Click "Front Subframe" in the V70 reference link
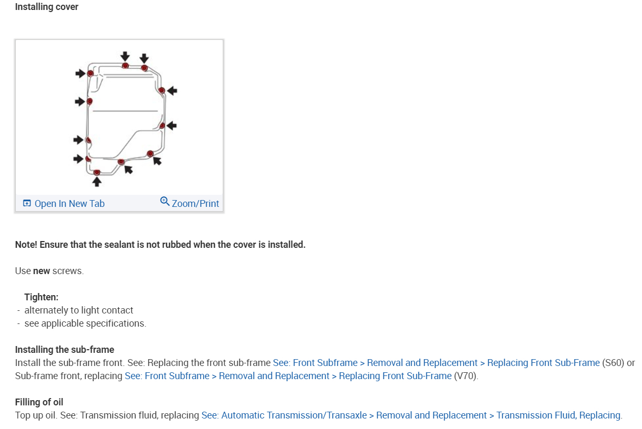642x429 pixels. point(177,376)
